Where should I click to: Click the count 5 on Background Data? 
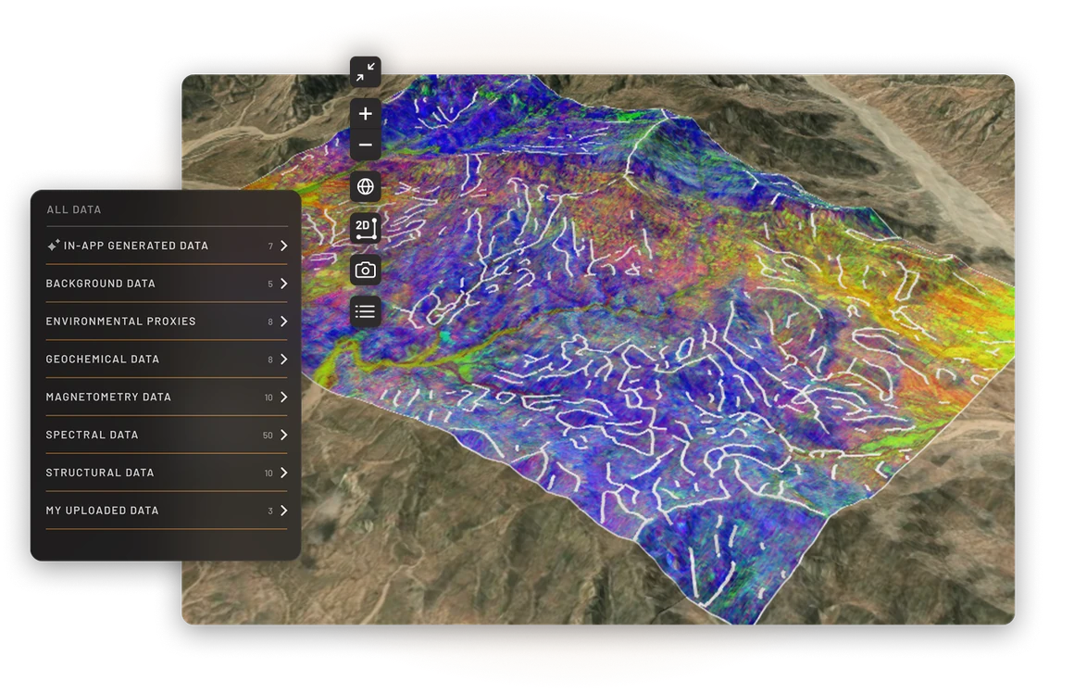coord(270,284)
